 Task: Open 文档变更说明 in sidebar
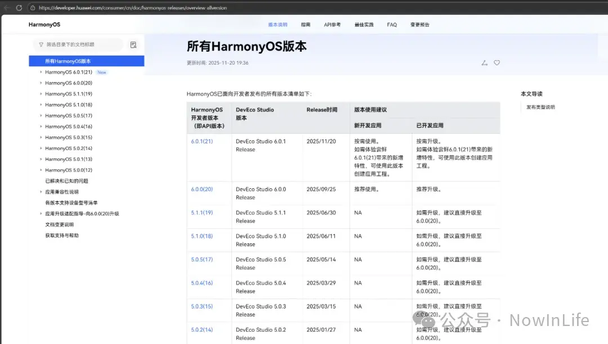59,224
